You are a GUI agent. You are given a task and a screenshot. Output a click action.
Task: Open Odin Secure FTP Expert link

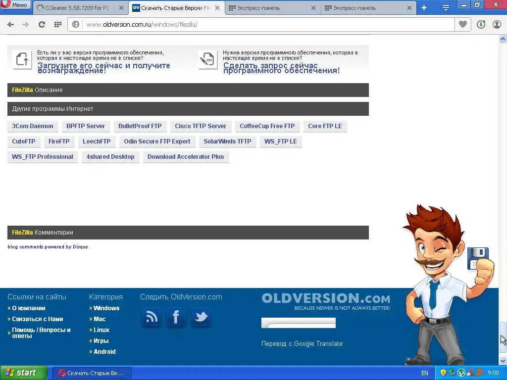click(157, 141)
